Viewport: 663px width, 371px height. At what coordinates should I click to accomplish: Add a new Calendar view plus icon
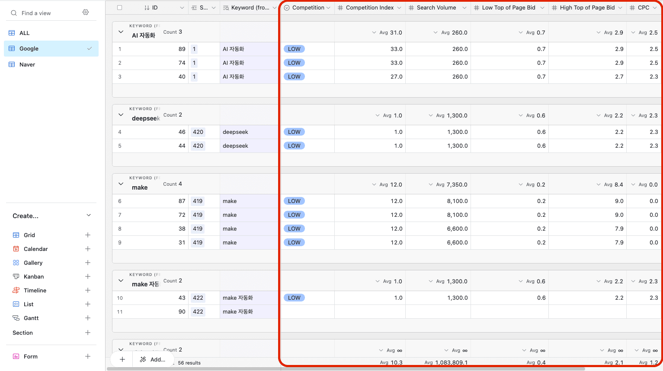(88, 249)
